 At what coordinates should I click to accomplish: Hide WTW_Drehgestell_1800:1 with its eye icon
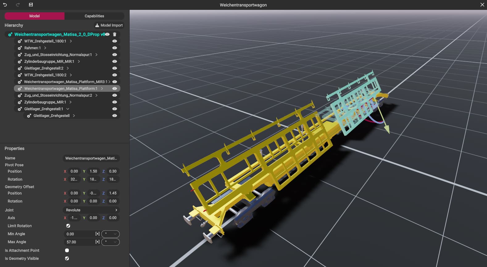click(x=114, y=41)
